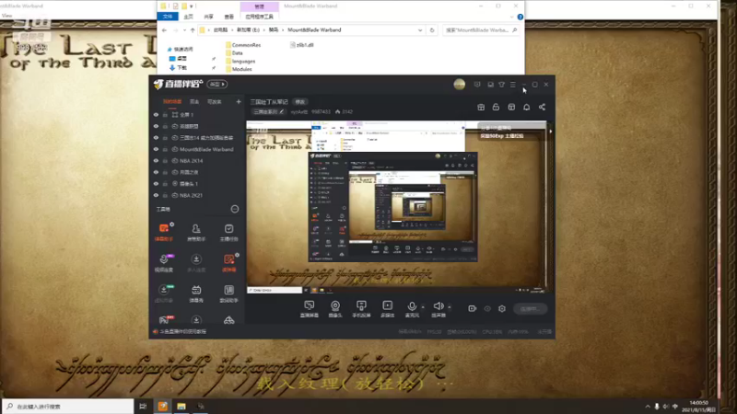Toggle the preview eye icon beside the record button
This screenshot has width=737, height=414.
point(487,308)
